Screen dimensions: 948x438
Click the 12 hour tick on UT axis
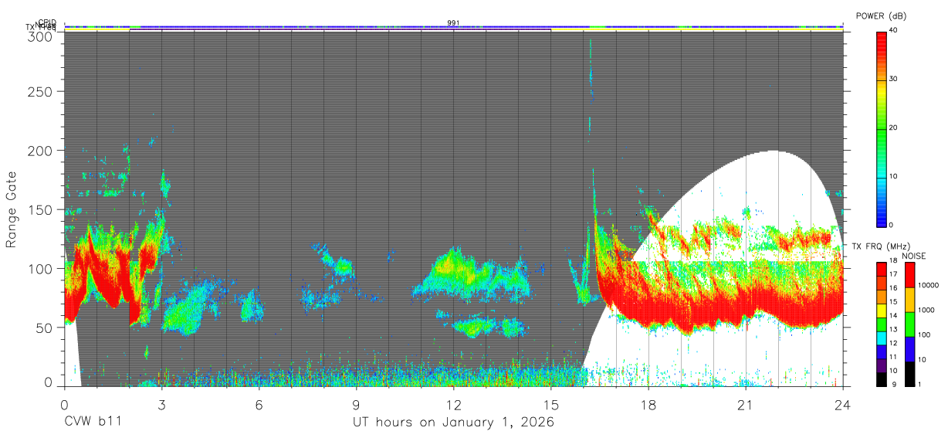pyautogui.click(x=454, y=404)
